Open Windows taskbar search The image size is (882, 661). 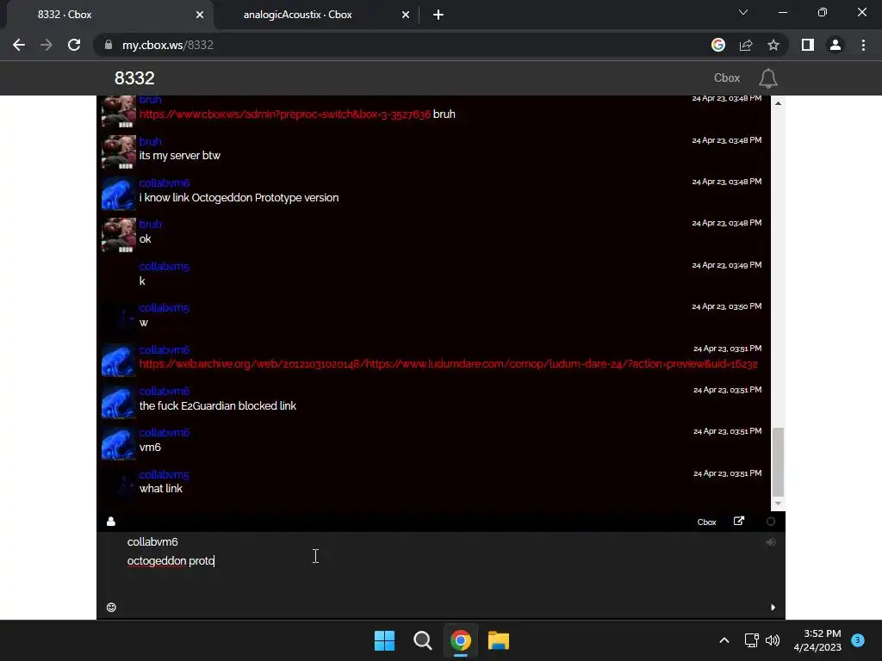coord(422,640)
